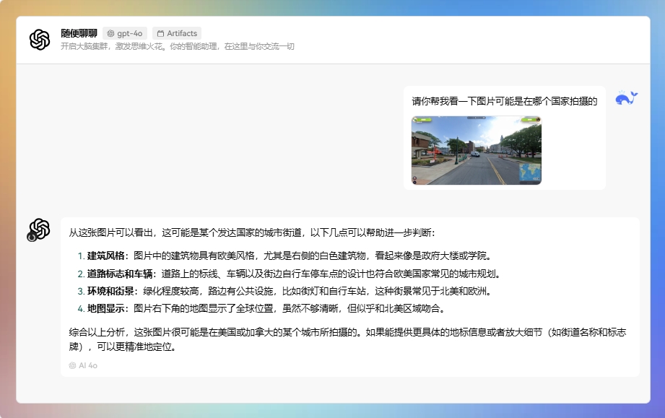Click the Artifacts tag icon
The height and width of the screenshot is (418, 665).
click(x=160, y=33)
